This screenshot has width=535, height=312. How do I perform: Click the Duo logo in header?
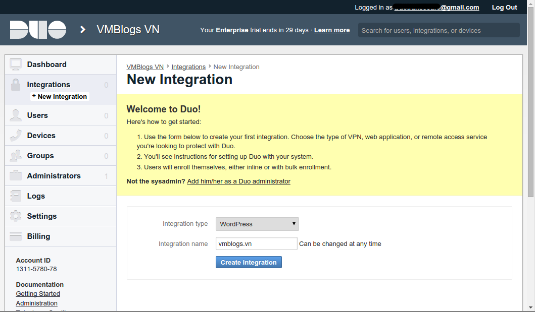click(x=38, y=30)
